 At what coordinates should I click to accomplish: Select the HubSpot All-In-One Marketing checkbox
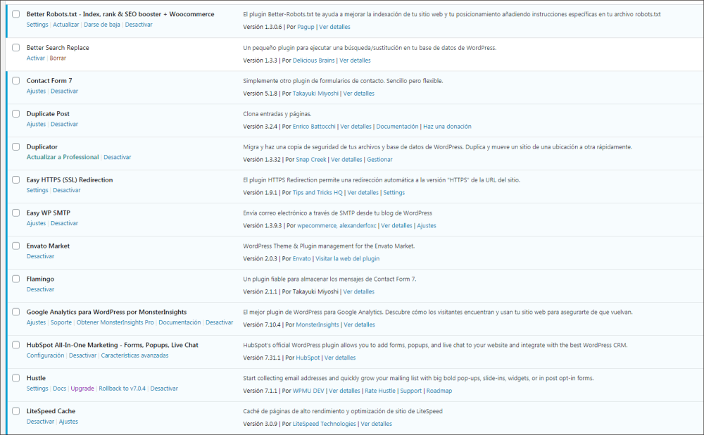coord(15,345)
